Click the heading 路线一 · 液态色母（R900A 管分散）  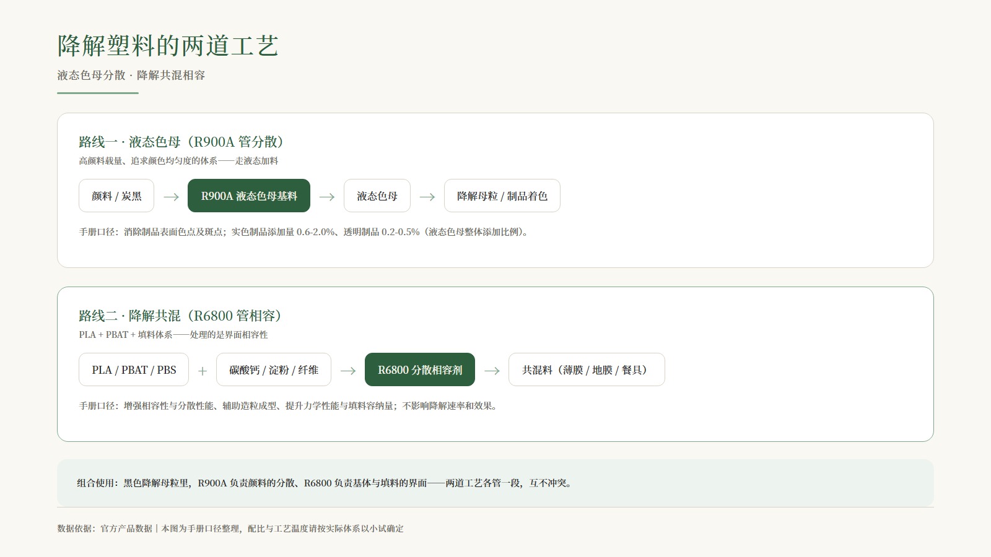click(x=181, y=142)
